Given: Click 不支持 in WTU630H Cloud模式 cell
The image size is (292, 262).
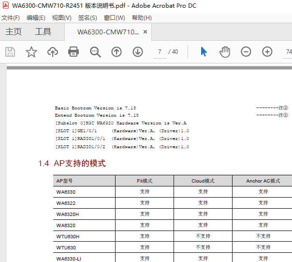Looking at the screenshot, I should tap(203, 236).
